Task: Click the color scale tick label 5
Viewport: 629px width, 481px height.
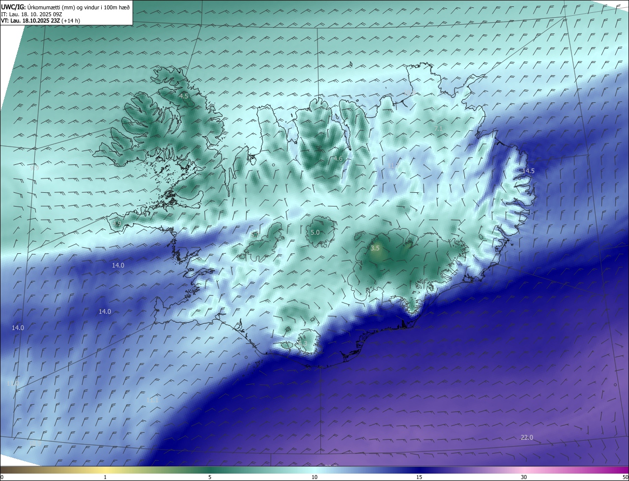Action: tap(210, 477)
